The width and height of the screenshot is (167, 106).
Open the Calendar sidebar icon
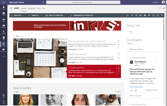(x=4, y=26)
